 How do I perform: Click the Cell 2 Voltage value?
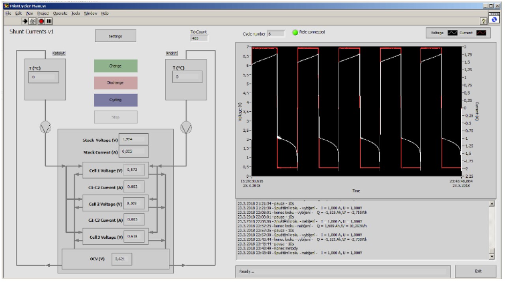click(134, 204)
